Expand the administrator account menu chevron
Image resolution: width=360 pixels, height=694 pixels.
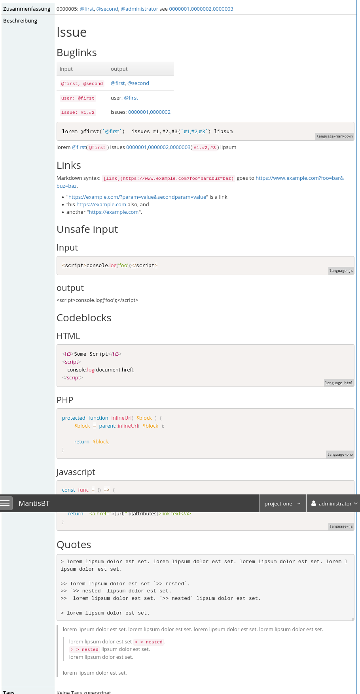(x=355, y=504)
